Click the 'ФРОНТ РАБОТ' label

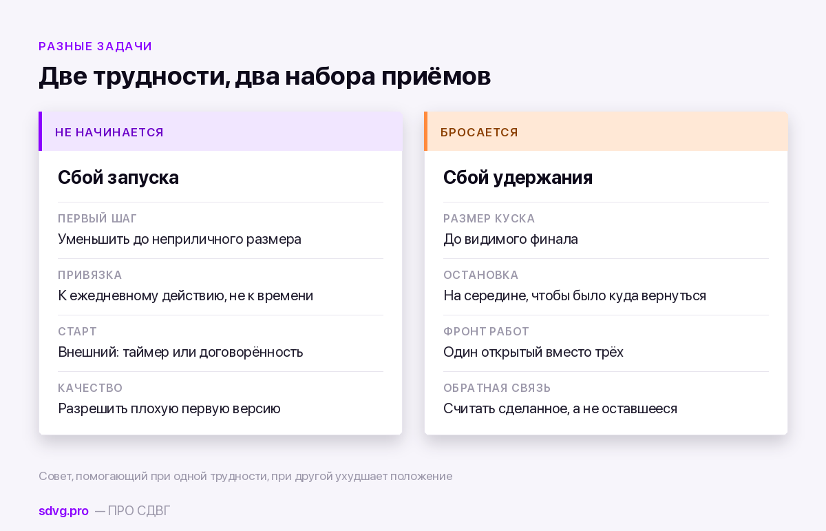487,332
